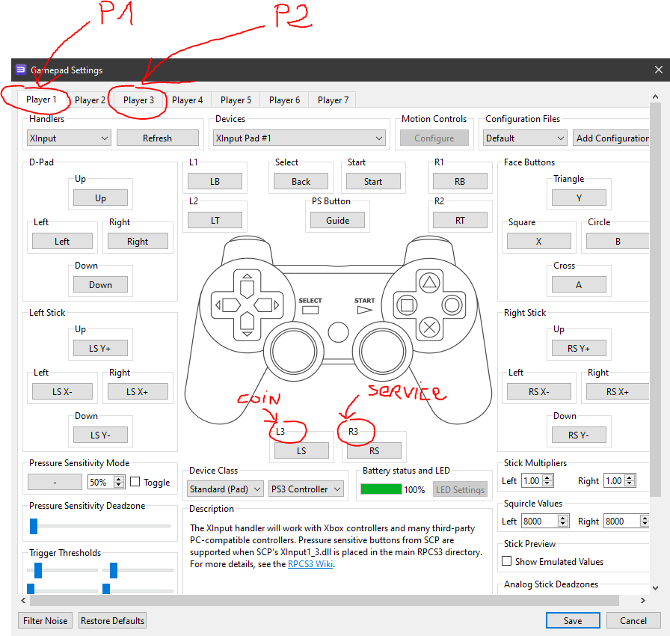
Task: Expand the Devices XInput Pad dropdown
Action: click(299, 138)
